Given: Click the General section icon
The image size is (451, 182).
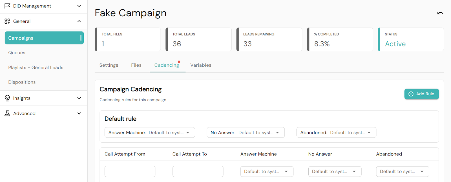Looking at the screenshot, I should coord(7,21).
